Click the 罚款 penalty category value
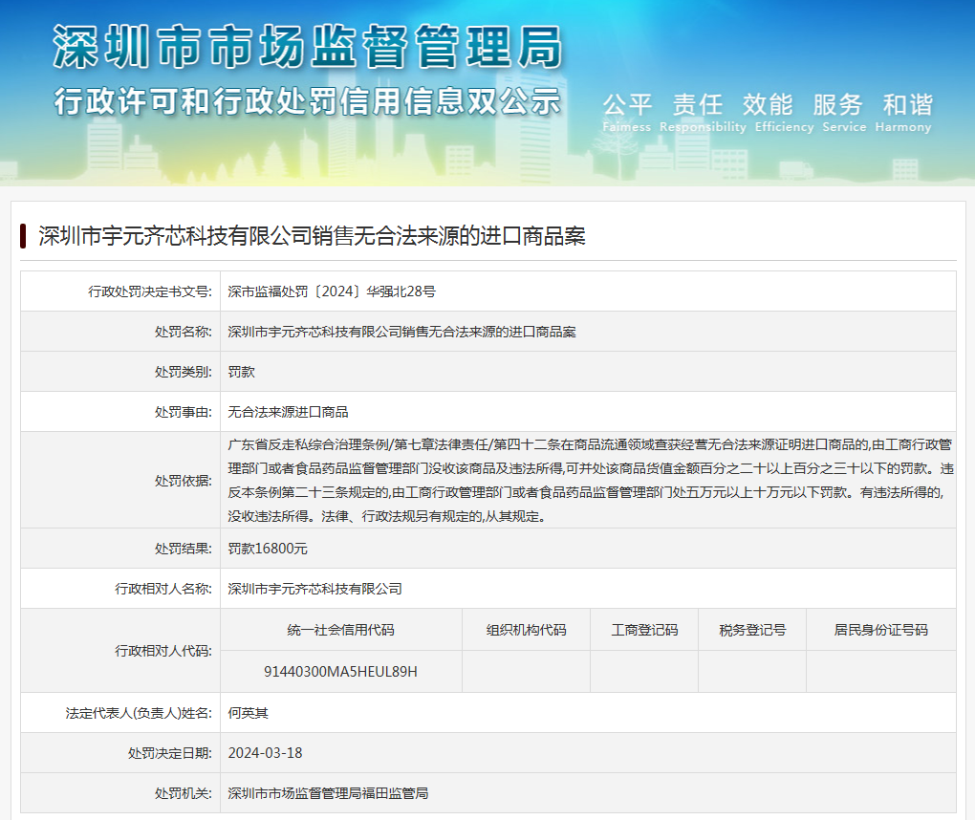This screenshot has width=975, height=820. tap(241, 372)
